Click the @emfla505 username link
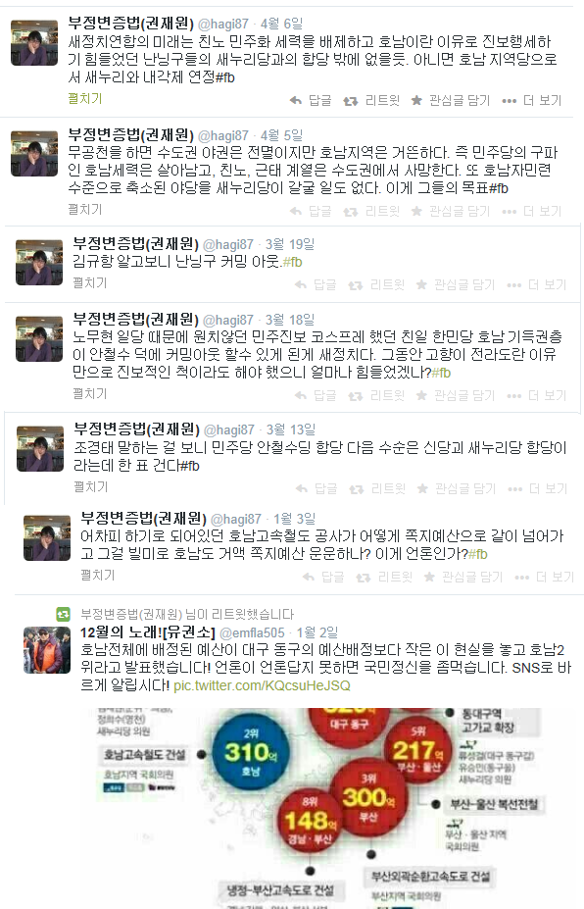This screenshot has width=584, height=909. (253, 633)
